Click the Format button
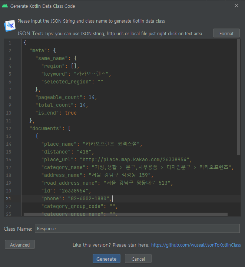This screenshot has height=267, width=245. (x=226, y=33)
